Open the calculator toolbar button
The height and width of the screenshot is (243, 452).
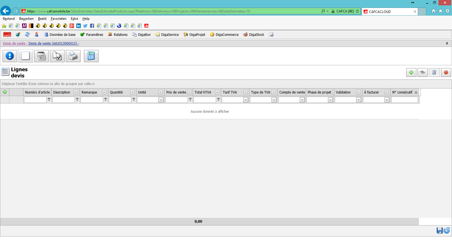91,56
